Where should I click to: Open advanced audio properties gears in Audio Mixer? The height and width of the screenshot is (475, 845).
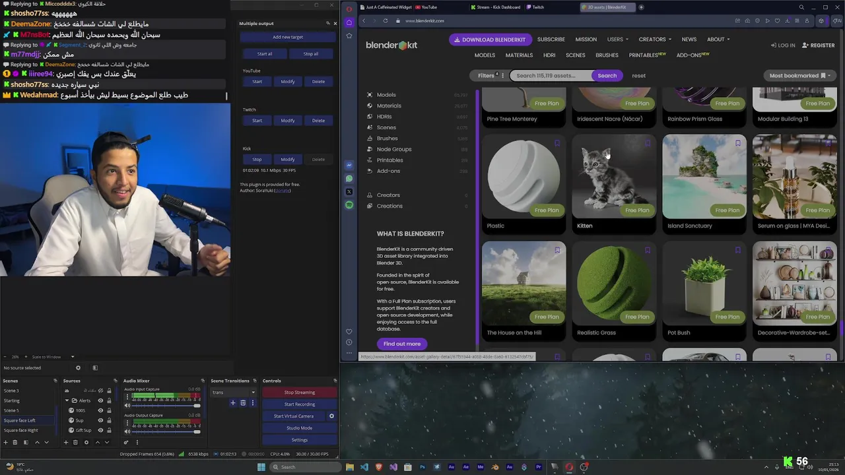tap(126, 442)
